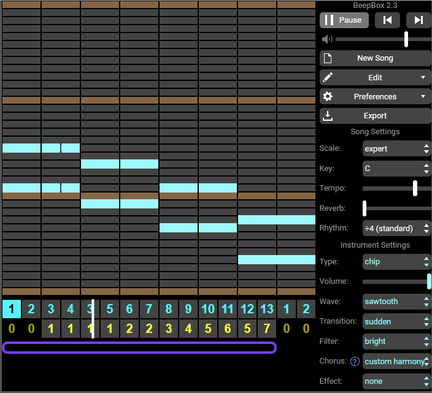The image size is (432, 393).
Task: Click the Export button
Action: tap(376, 115)
